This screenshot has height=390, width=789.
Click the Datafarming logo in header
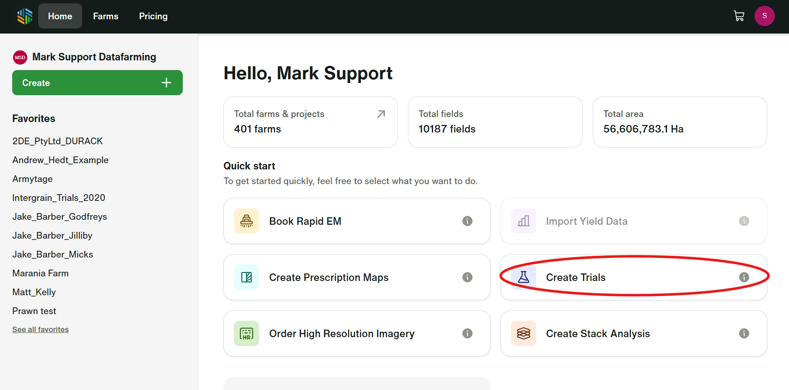(x=25, y=16)
